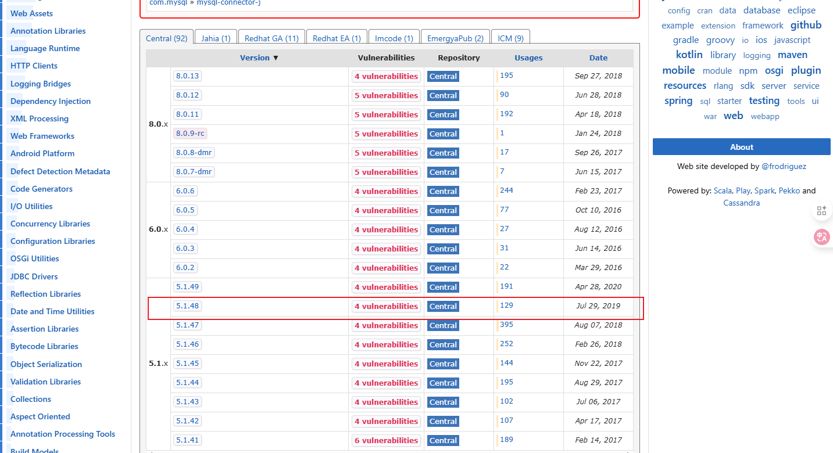The width and height of the screenshot is (833, 453).
Task: Open the Jahia (1) tab
Action: click(x=216, y=38)
